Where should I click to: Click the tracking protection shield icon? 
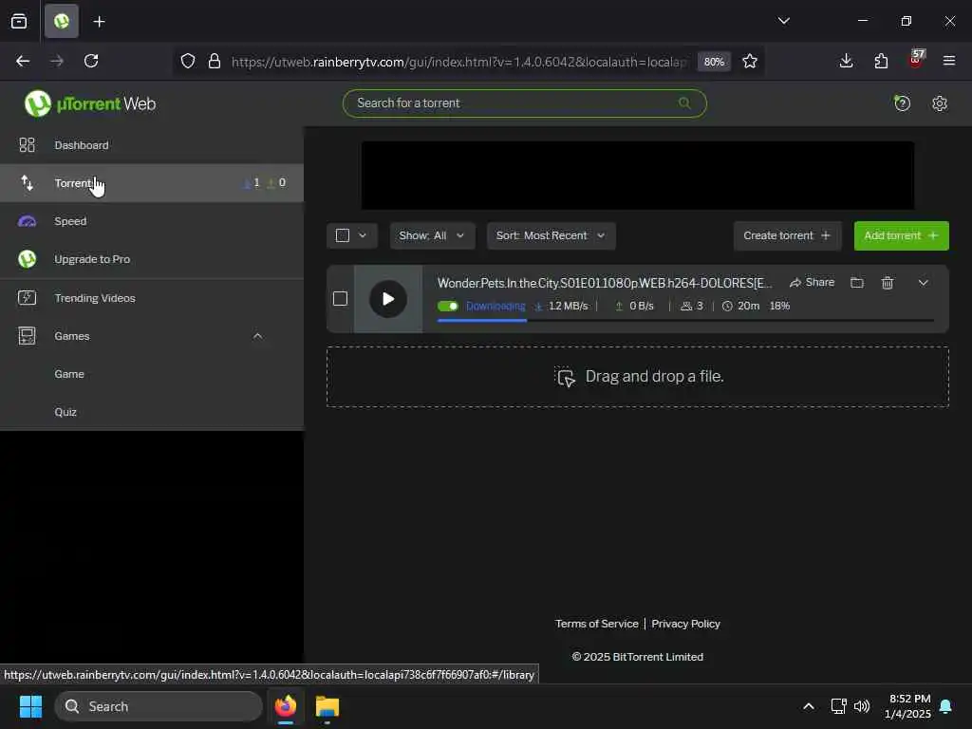tap(188, 61)
